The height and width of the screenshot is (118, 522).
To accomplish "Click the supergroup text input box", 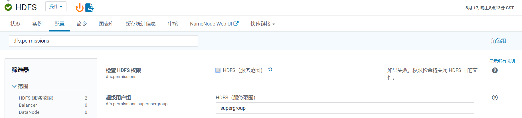I will pyautogui.click(x=345, y=108).
